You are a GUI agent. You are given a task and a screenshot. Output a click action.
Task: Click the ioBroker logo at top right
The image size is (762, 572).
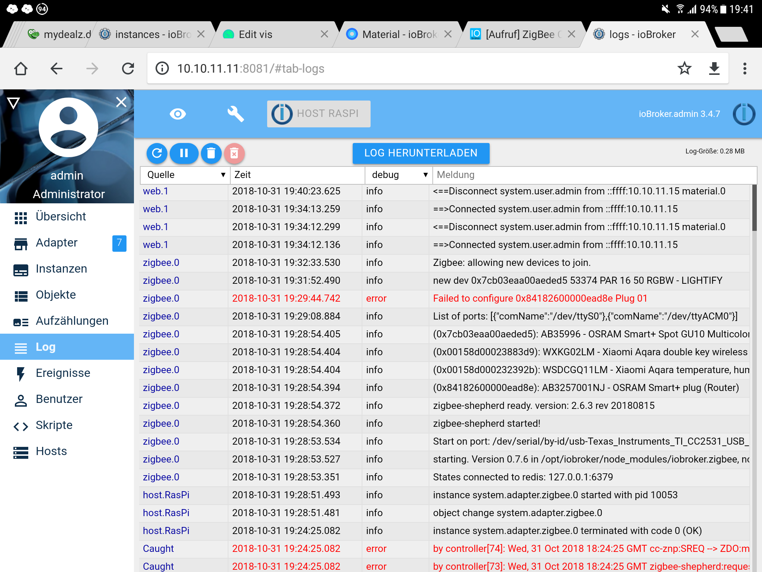click(x=744, y=114)
